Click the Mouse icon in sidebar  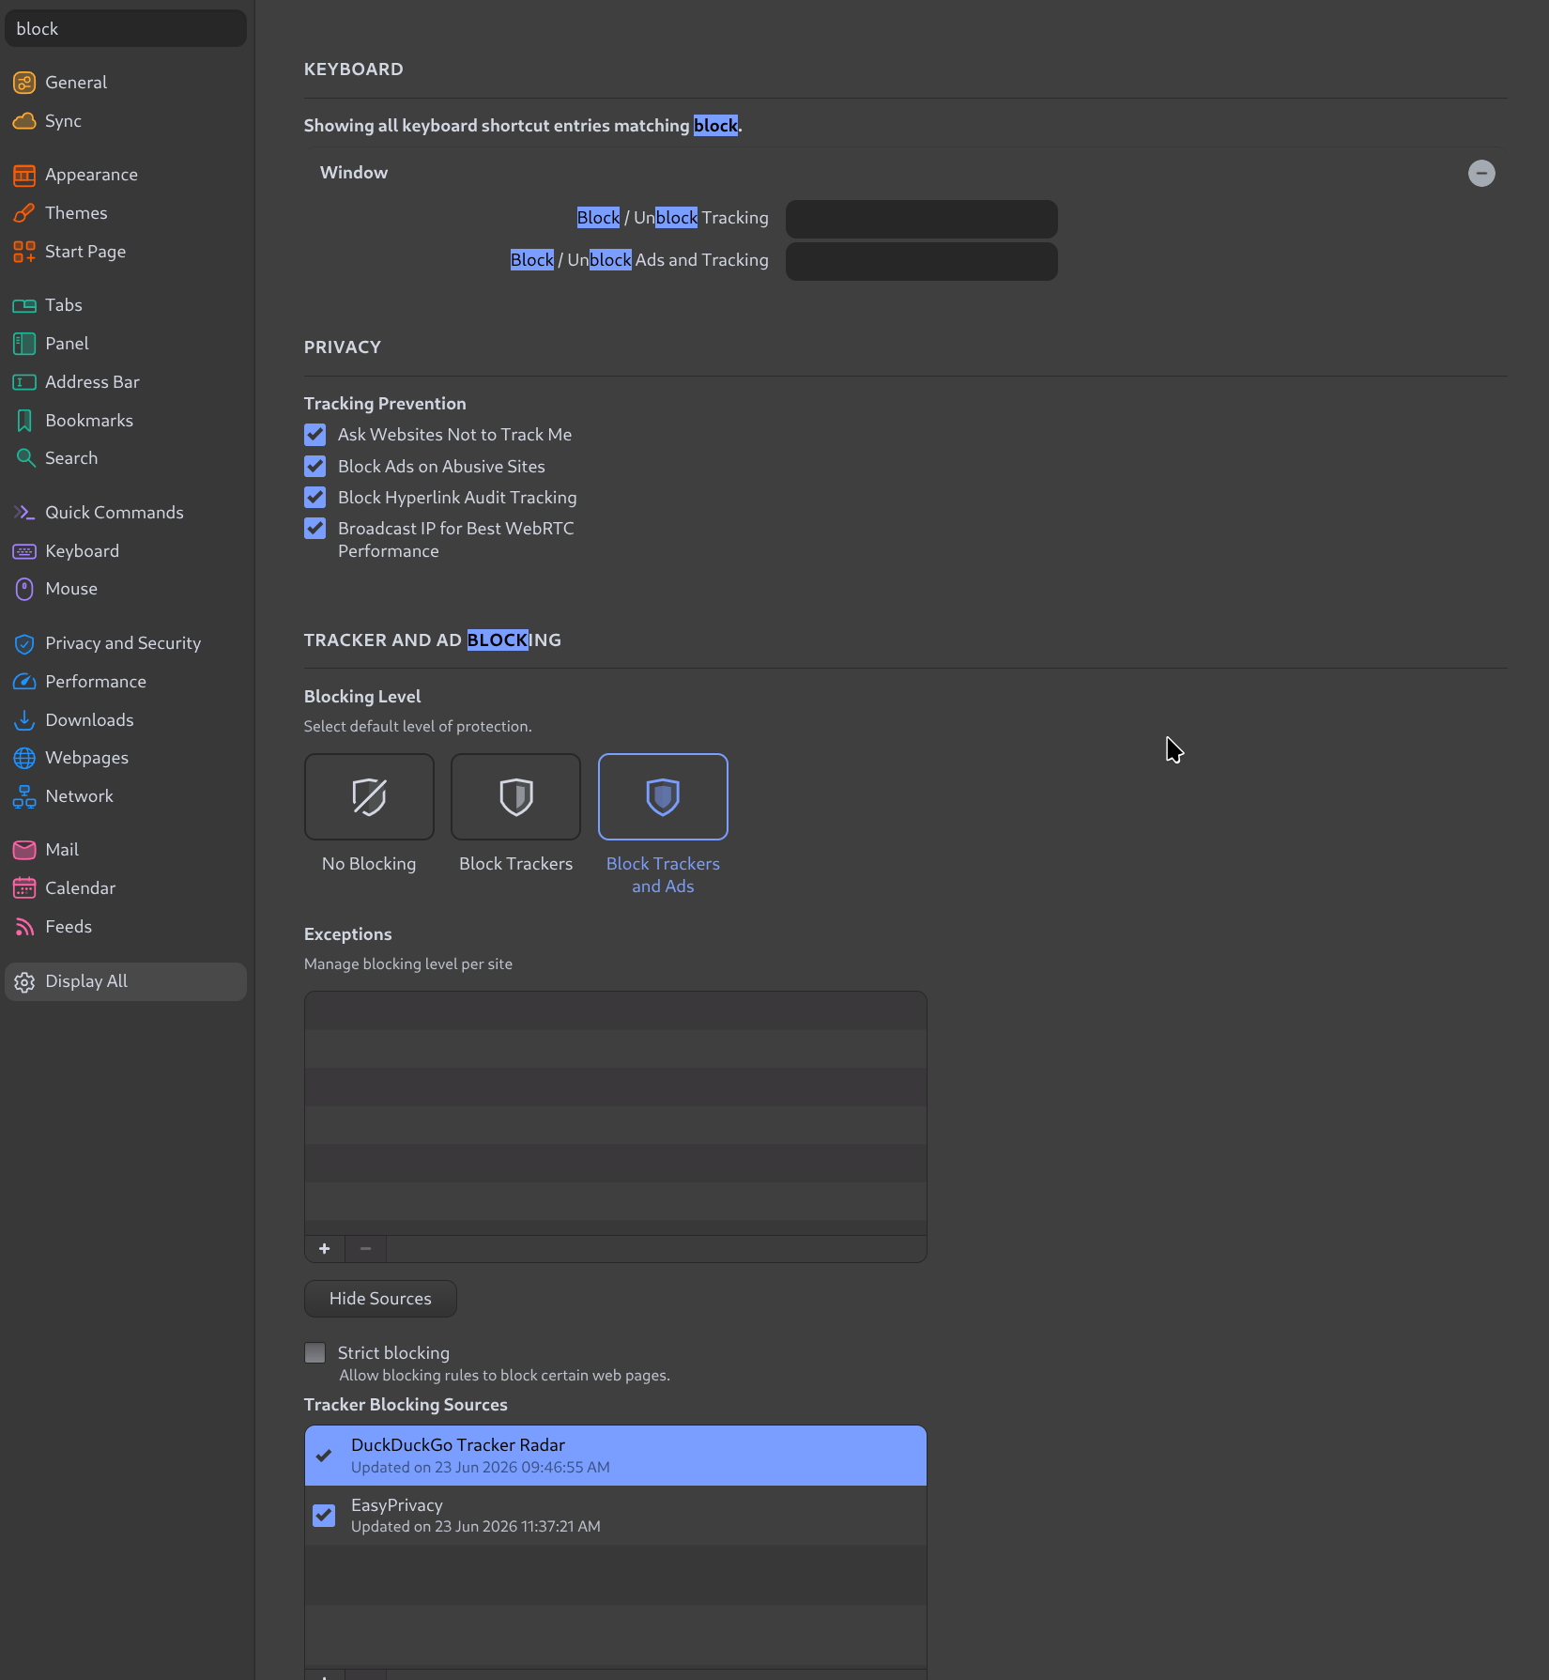pyautogui.click(x=24, y=589)
